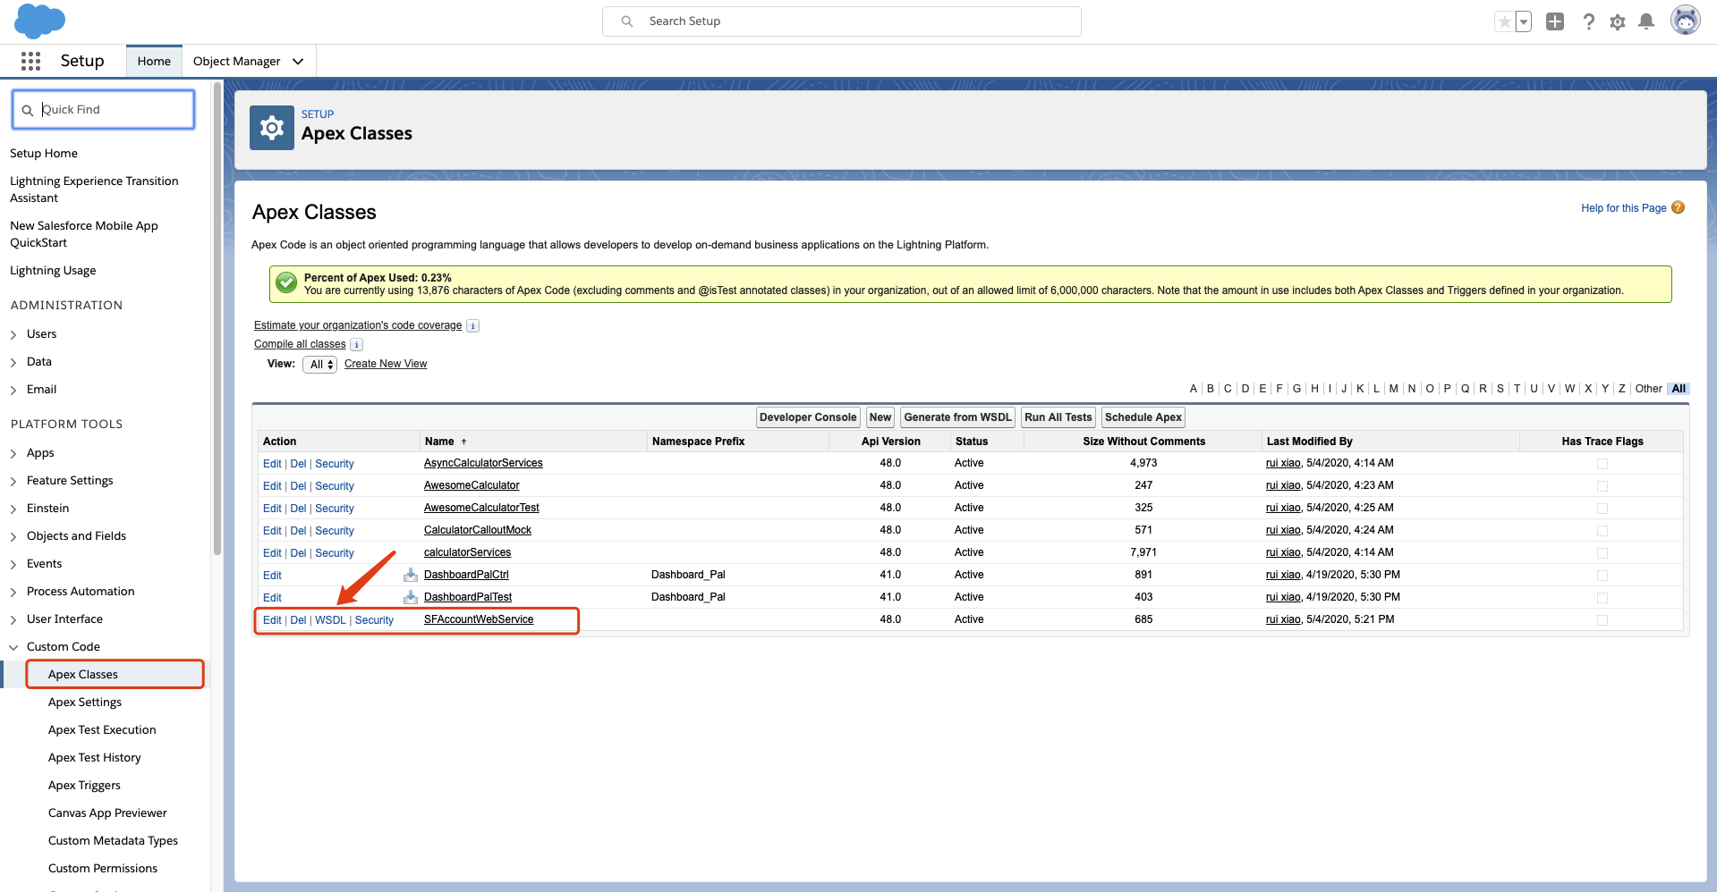The height and width of the screenshot is (892, 1717).
Task: Click the WSDL download icon beside DashboardPalCtrl
Action: point(410,575)
